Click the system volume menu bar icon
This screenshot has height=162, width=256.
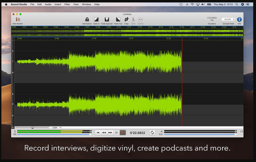pyautogui.click(x=203, y=5)
